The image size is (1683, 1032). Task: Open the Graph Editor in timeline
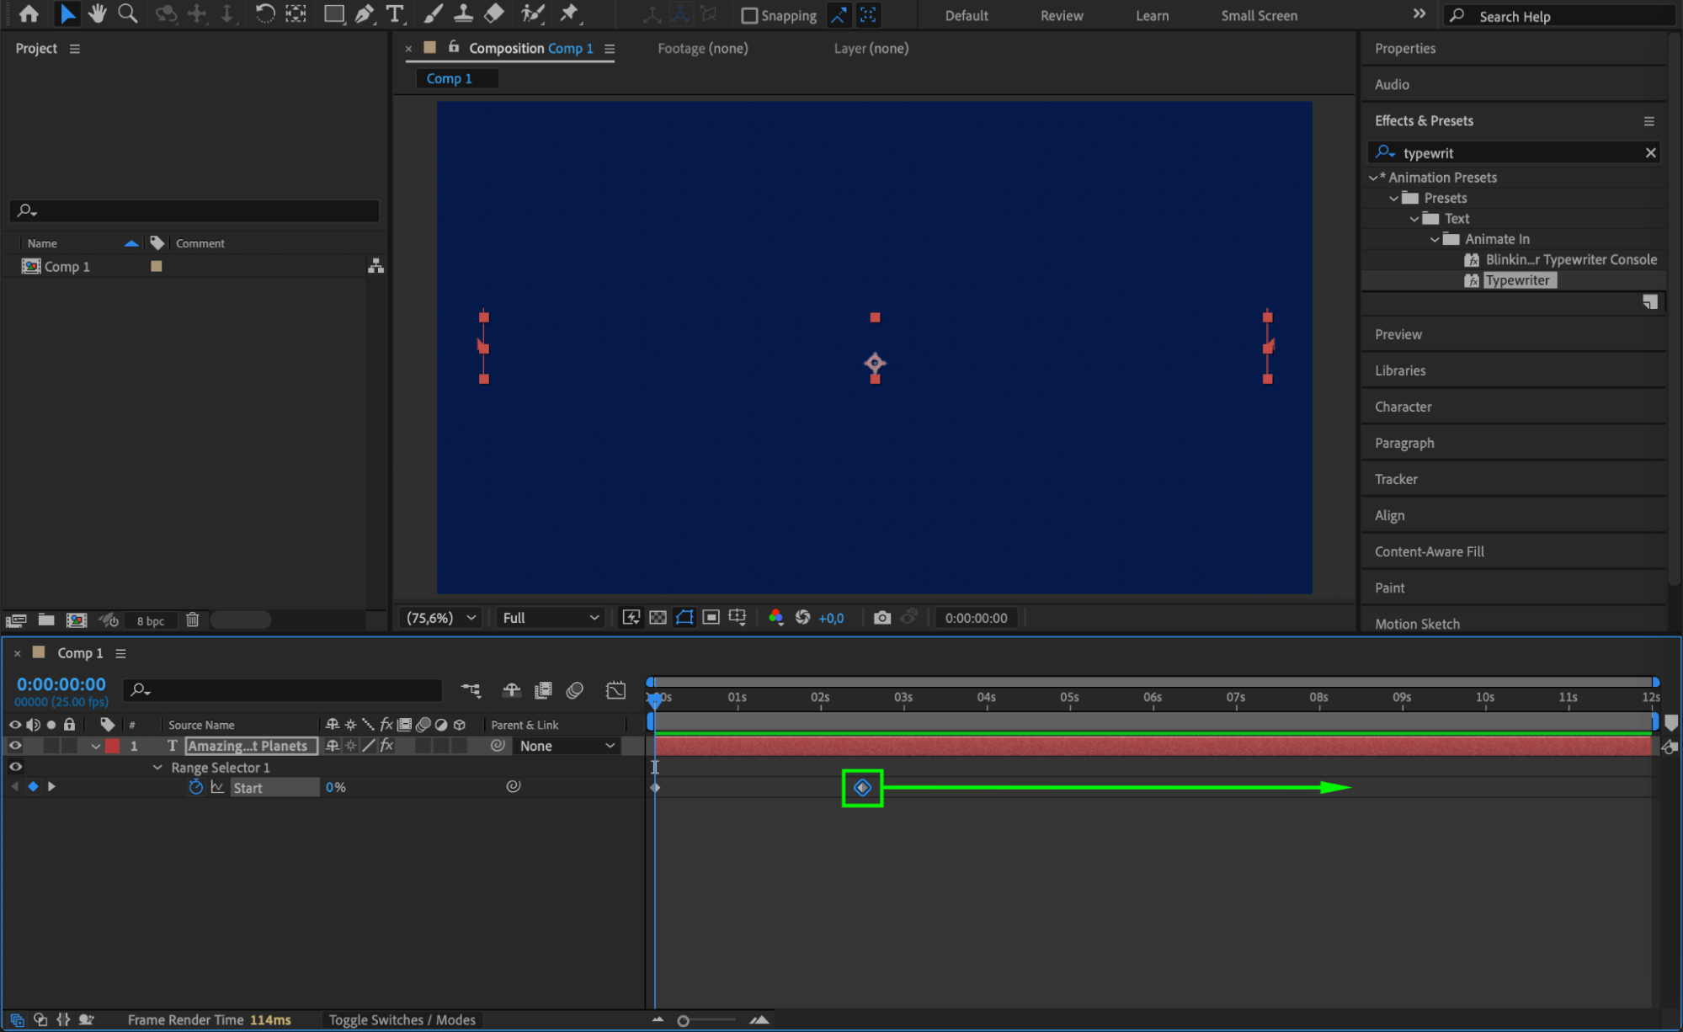615,691
